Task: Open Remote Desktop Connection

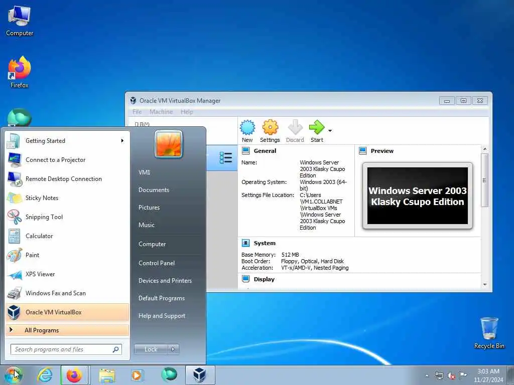Action: tap(67, 179)
